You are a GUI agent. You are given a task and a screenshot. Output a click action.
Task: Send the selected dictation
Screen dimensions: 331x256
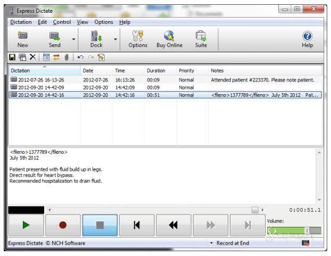coord(55,39)
